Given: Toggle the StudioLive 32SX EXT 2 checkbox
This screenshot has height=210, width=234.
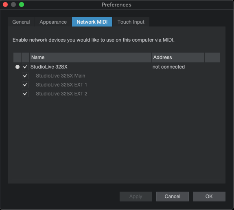Looking at the screenshot, I should tap(25, 94).
